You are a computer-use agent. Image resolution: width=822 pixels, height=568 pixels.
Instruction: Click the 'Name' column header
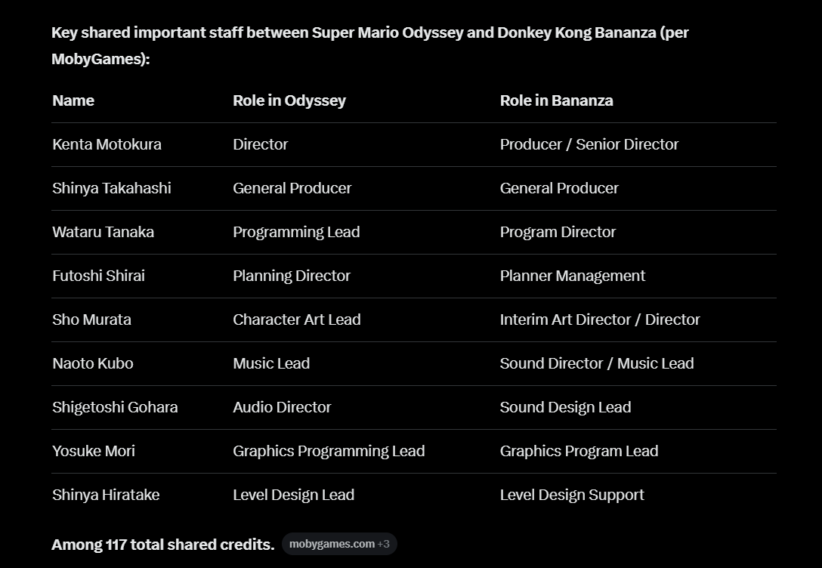tap(73, 100)
